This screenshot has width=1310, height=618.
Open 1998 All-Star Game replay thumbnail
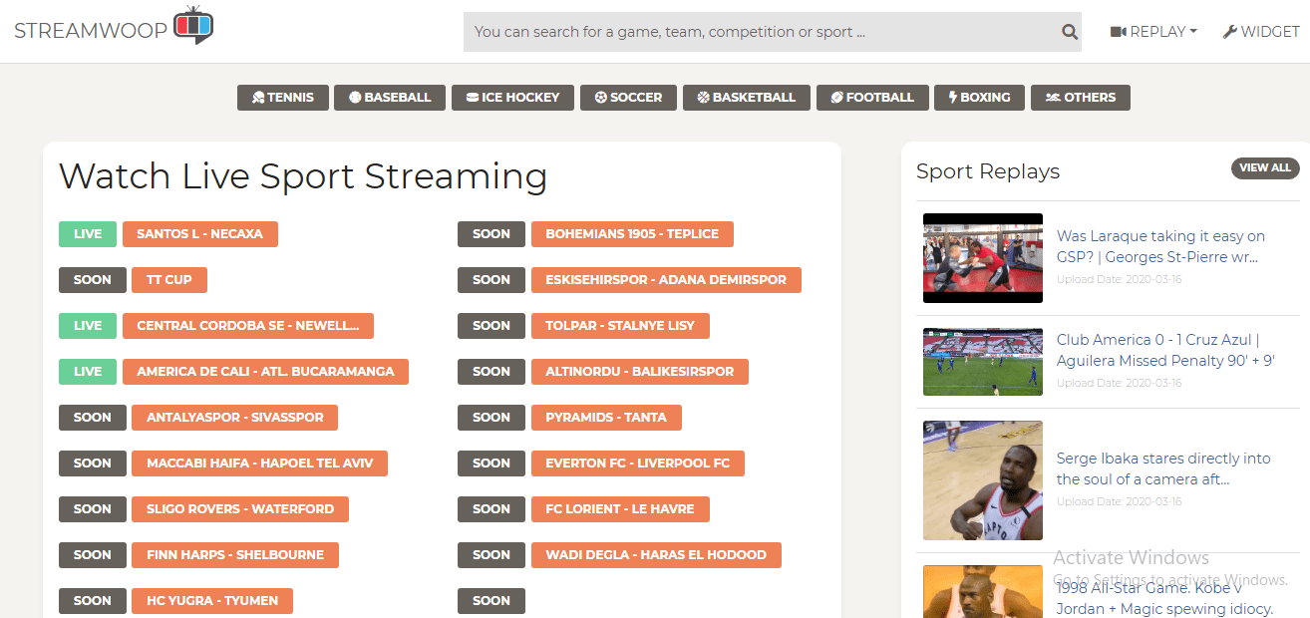(983, 592)
